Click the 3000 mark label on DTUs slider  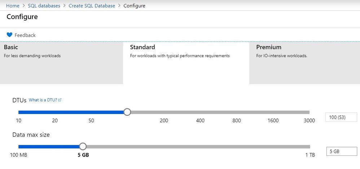(309, 120)
